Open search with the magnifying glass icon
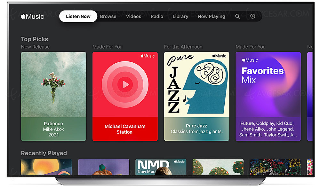This screenshot has height=188, width=320. (x=237, y=16)
